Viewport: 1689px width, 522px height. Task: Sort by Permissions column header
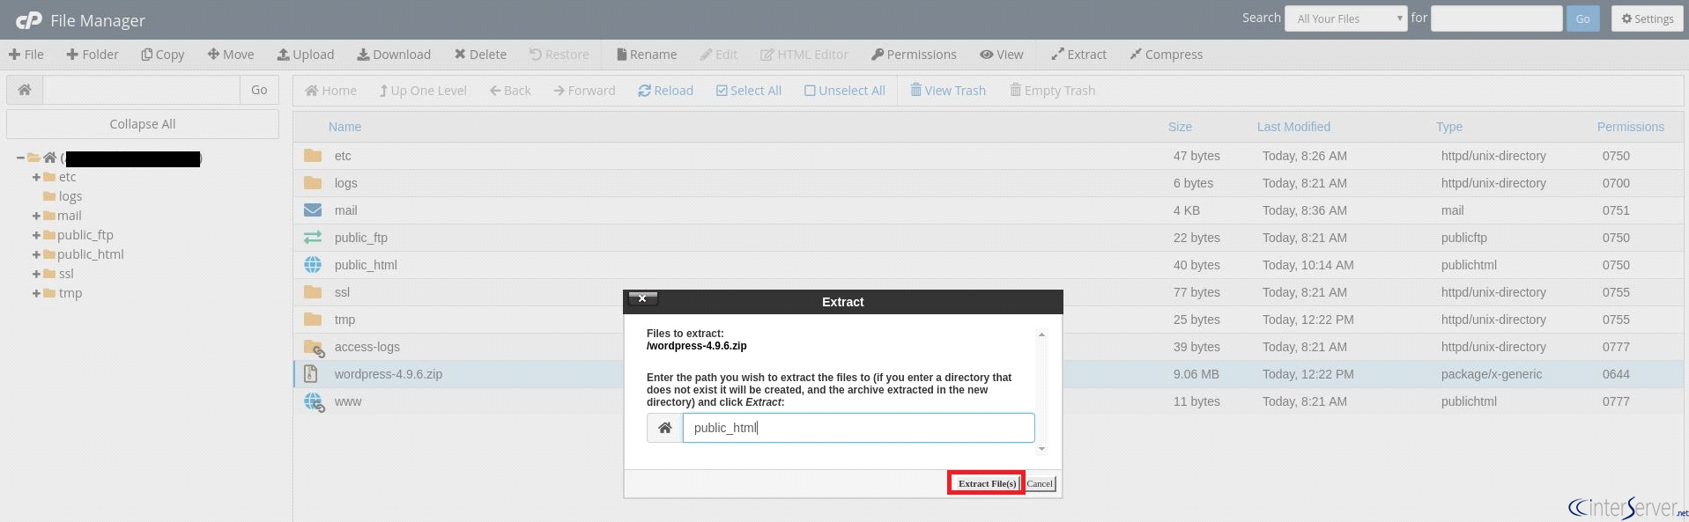coord(1630,127)
